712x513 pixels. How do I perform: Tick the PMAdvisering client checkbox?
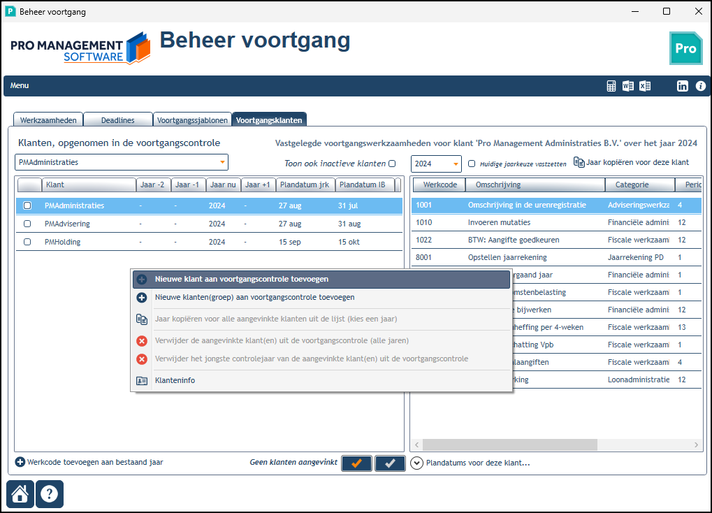27,224
